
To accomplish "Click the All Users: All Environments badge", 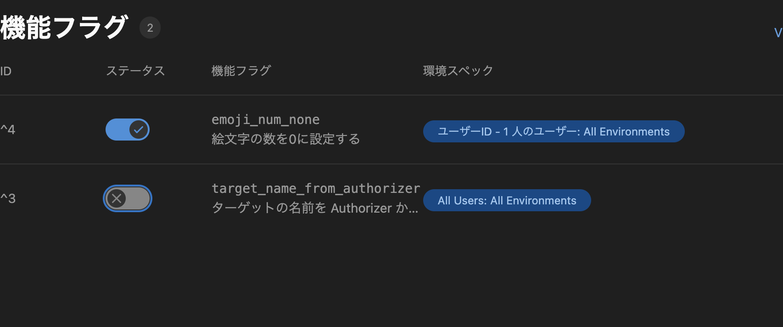I will [x=507, y=200].
